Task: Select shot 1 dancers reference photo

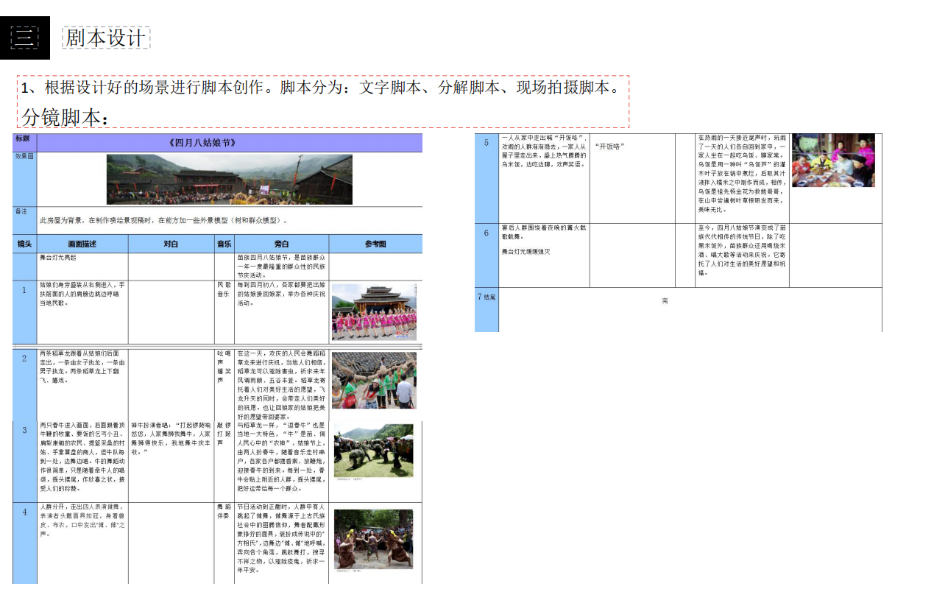Action: click(x=374, y=311)
